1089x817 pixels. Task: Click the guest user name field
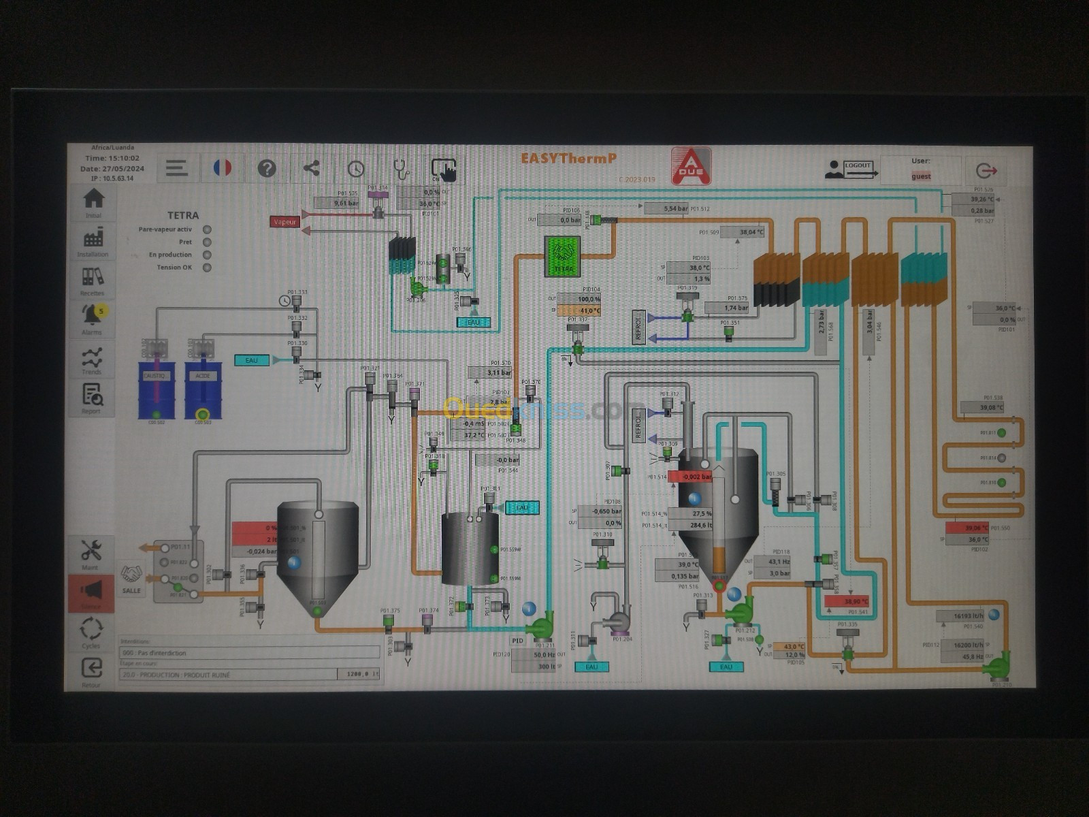pos(921,176)
